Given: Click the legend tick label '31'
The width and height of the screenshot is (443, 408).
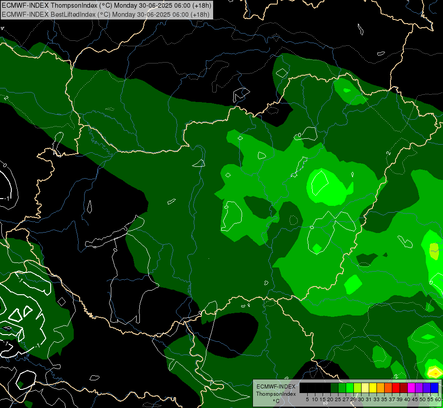Looking at the screenshot, I should click(x=368, y=399).
